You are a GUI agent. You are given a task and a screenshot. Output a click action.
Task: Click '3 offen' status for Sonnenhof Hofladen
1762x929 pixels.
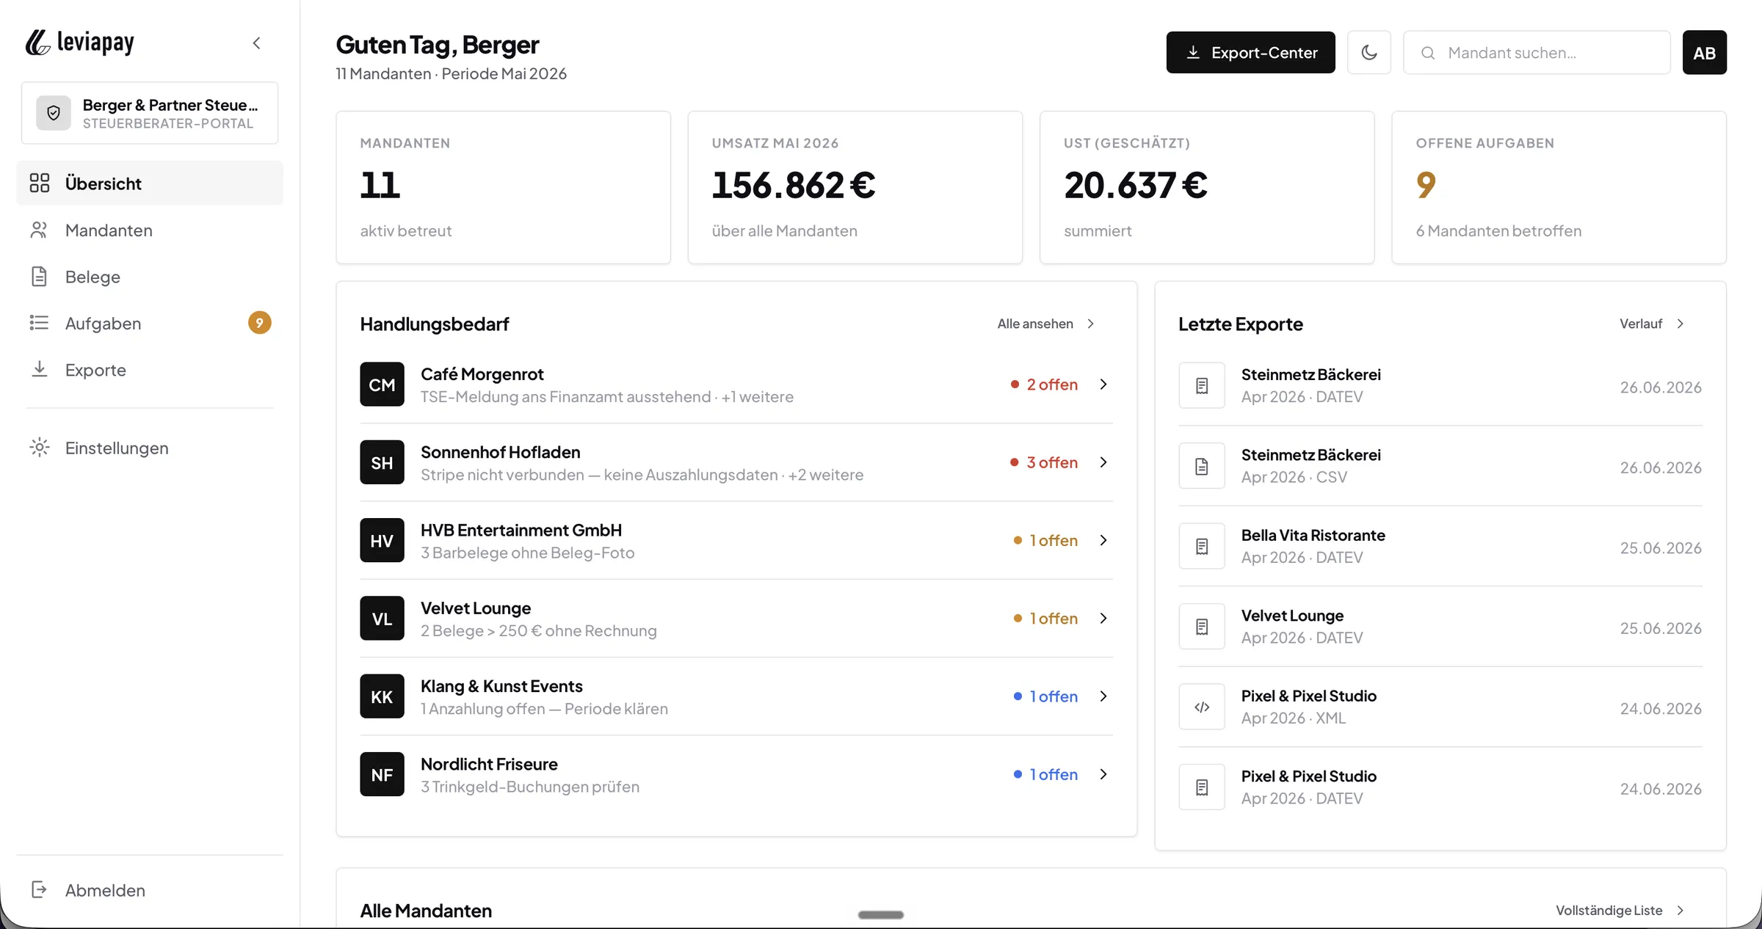point(1044,462)
